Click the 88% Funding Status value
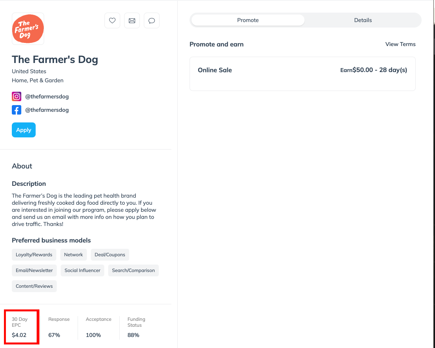This screenshot has width=435, height=348. 134,335
